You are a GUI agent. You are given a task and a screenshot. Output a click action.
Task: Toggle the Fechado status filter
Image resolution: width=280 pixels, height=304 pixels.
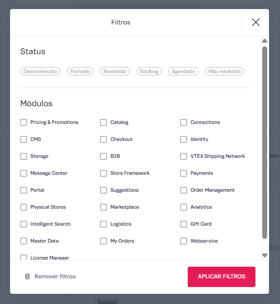coord(80,71)
